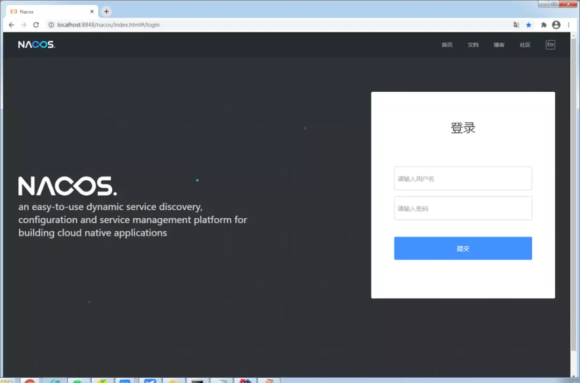This screenshot has height=383, width=580.
Task: Open the translate page icon
Action: (516, 25)
